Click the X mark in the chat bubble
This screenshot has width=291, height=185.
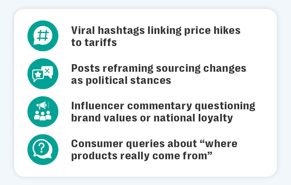click(x=47, y=71)
